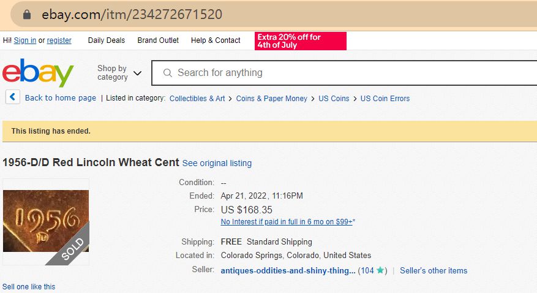The height and width of the screenshot is (293, 537).
Task: Open the 1956 coin thumbnail image
Action: 46,221
